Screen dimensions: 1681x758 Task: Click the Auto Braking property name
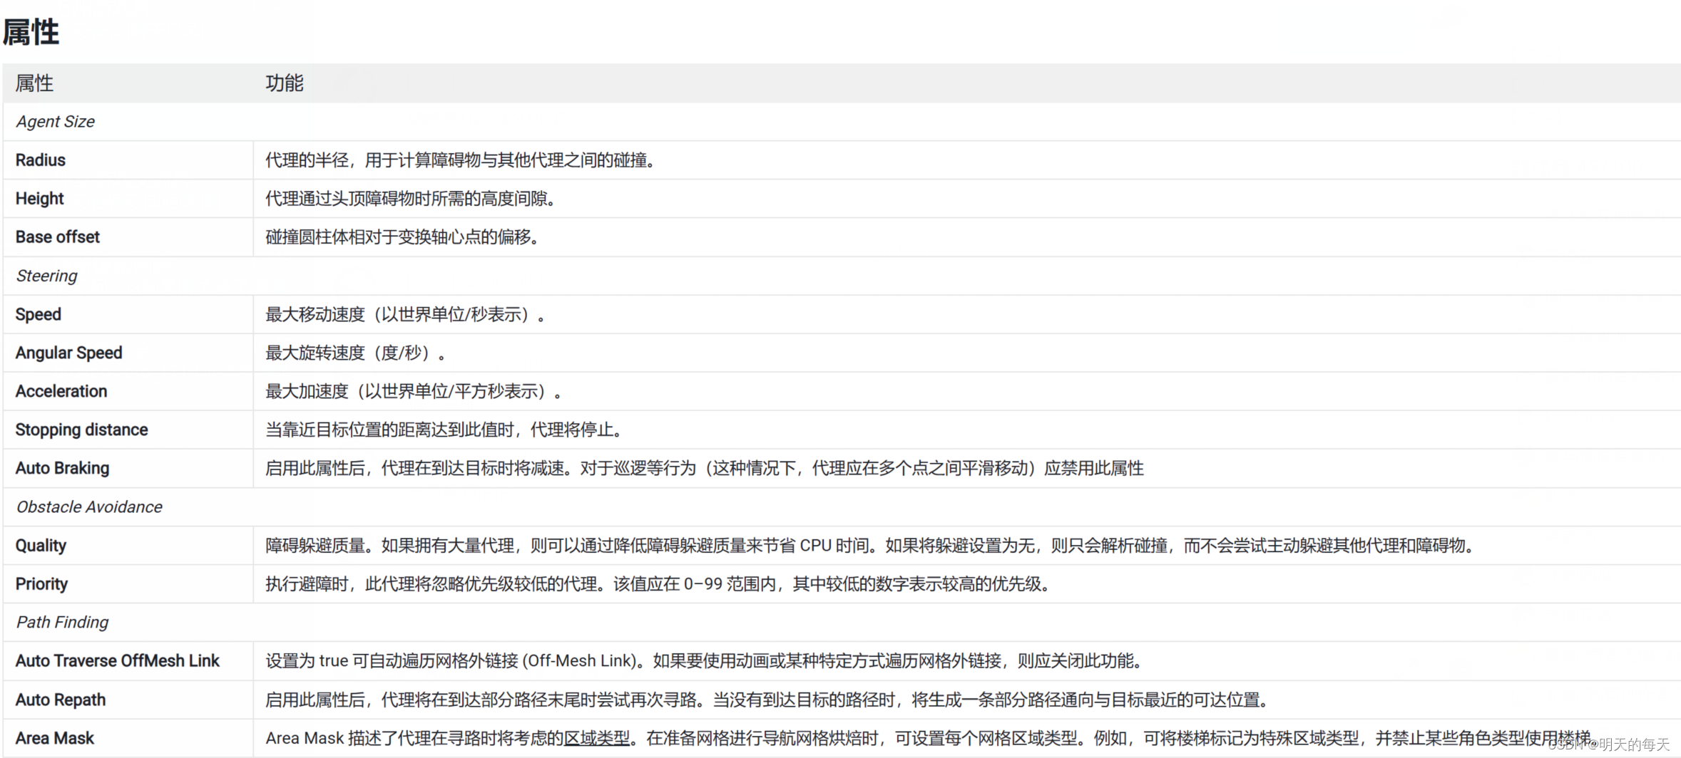(x=63, y=468)
